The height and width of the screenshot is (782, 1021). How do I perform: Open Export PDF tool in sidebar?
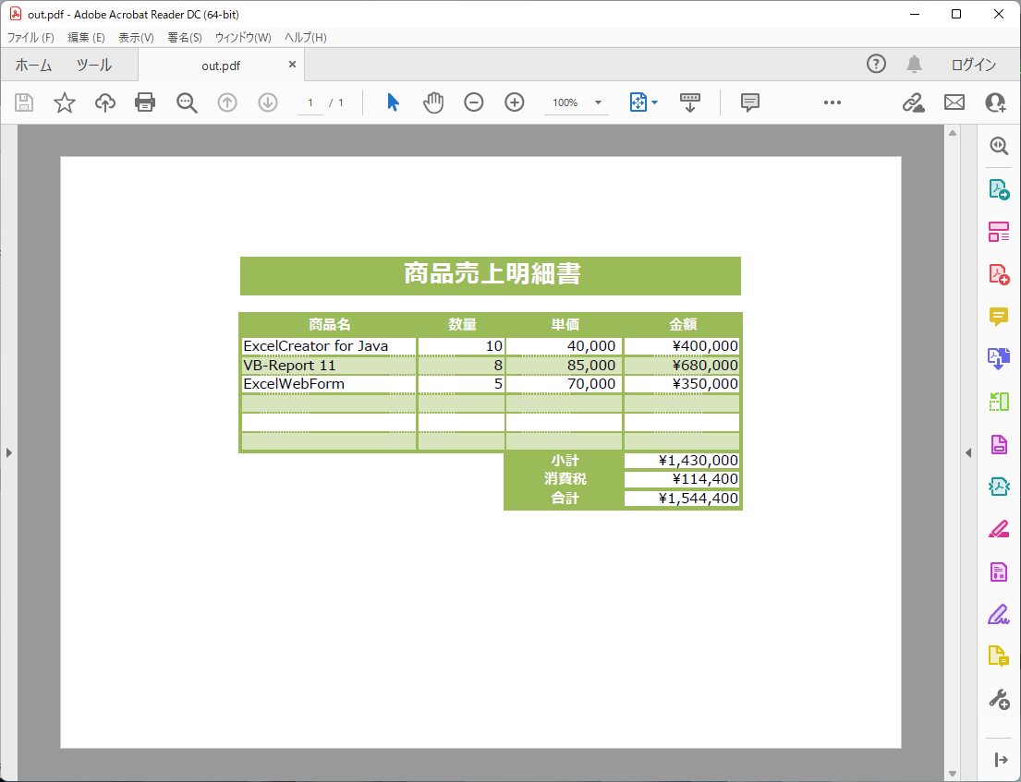[999, 189]
